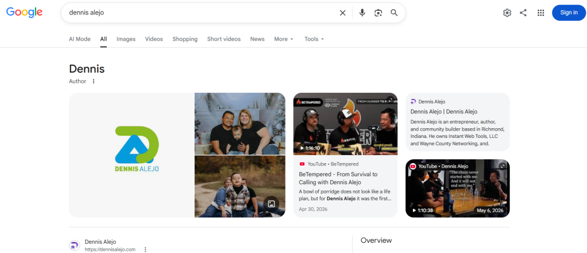
Task: Open the Dennis Alejo logo image
Action: click(131, 155)
